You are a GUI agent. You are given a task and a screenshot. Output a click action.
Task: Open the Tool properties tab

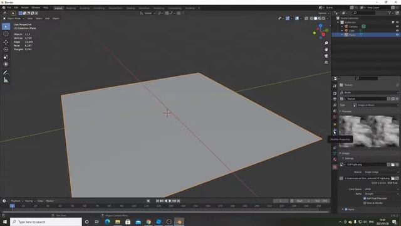coord(335,86)
